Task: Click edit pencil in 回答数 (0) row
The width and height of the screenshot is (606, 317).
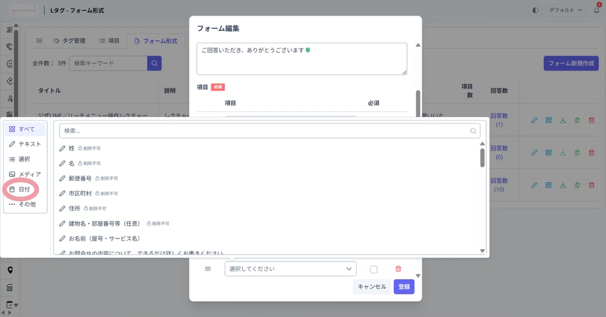Action: point(534,152)
